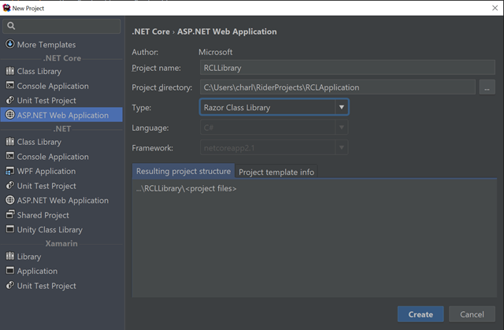Viewport: 504px width, 330px height.
Task: Switch to Project template info tab
Action: [276, 172]
